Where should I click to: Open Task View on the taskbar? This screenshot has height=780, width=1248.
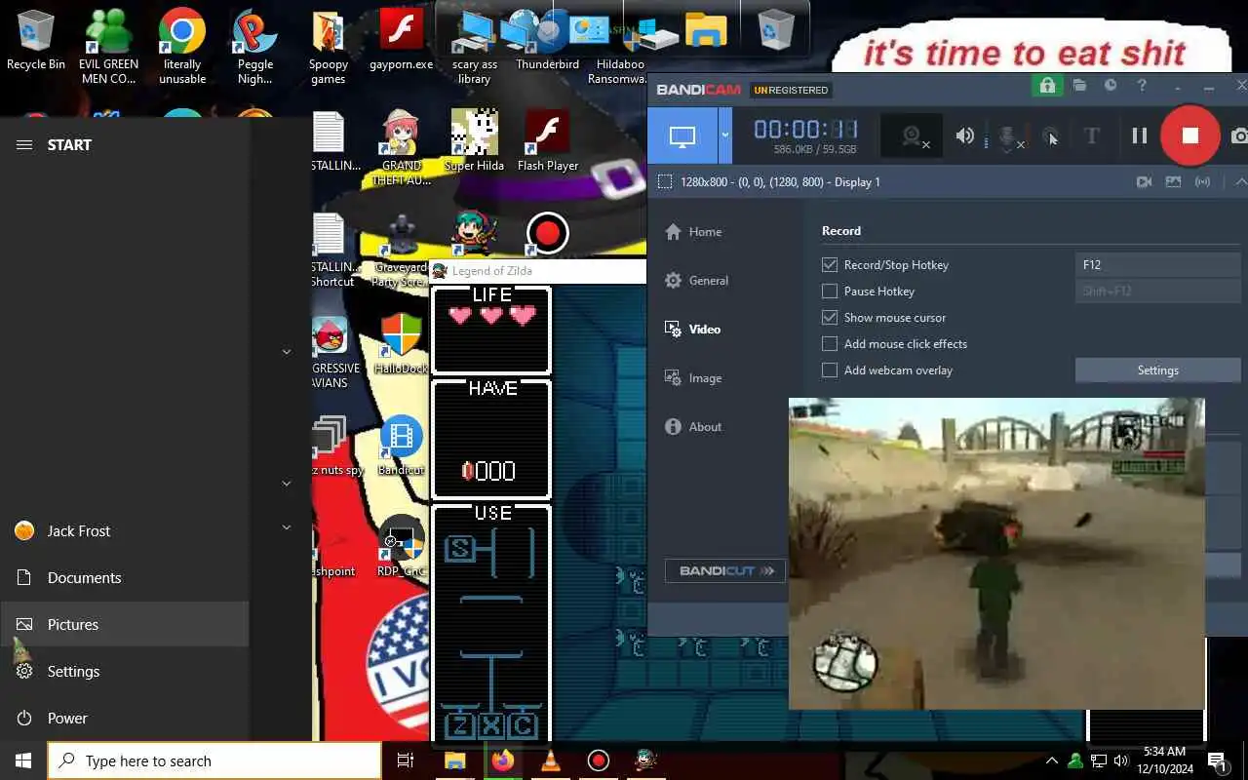[x=406, y=760]
